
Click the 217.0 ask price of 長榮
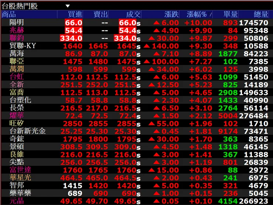coord(97,108)
